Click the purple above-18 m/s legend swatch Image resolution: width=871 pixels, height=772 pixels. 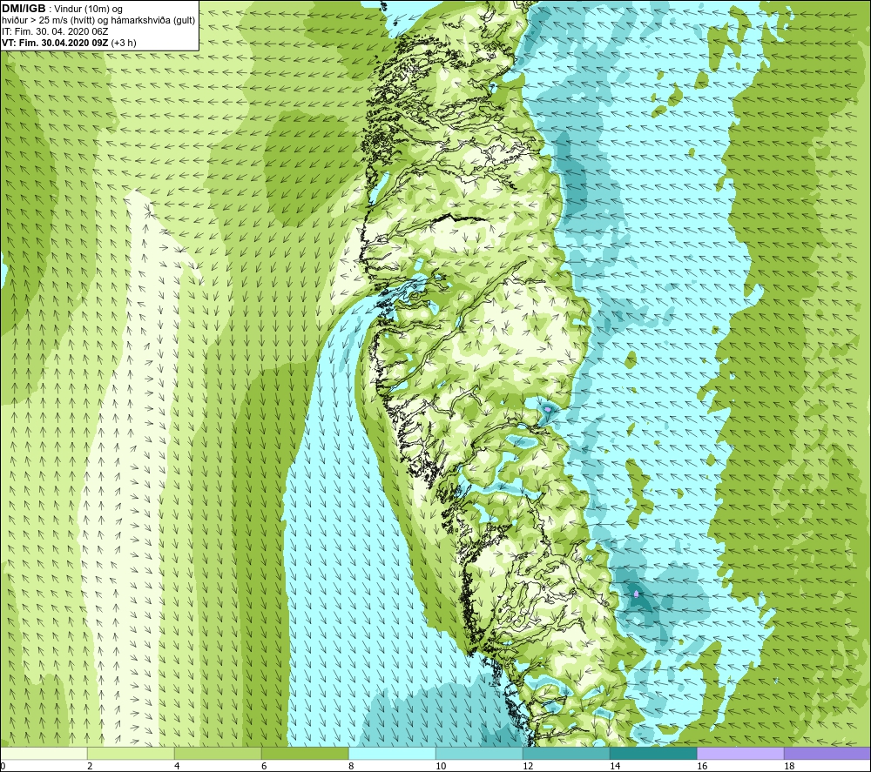tap(827, 753)
